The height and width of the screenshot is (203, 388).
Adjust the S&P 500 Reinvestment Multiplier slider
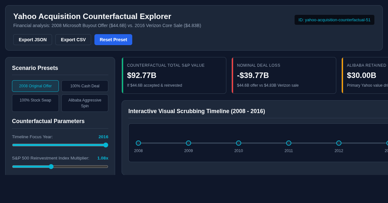click(60, 167)
